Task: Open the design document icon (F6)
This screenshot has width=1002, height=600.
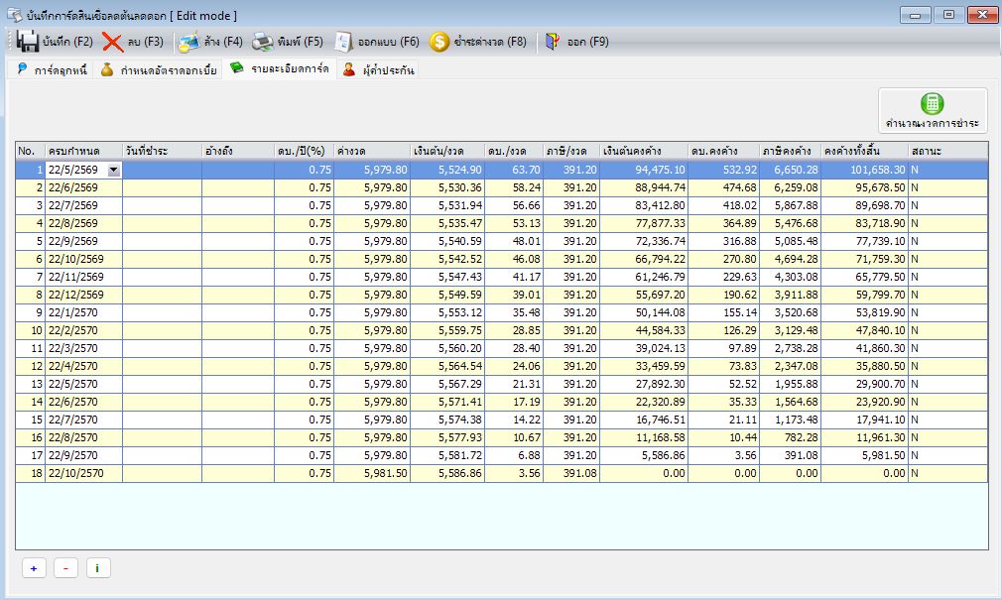Action: click(343, 43)
